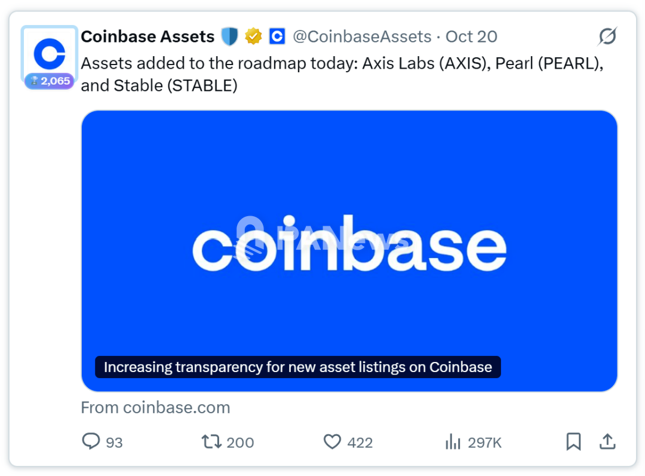
Task: Open the blue coinbase link card image
Action: [349, 251]
